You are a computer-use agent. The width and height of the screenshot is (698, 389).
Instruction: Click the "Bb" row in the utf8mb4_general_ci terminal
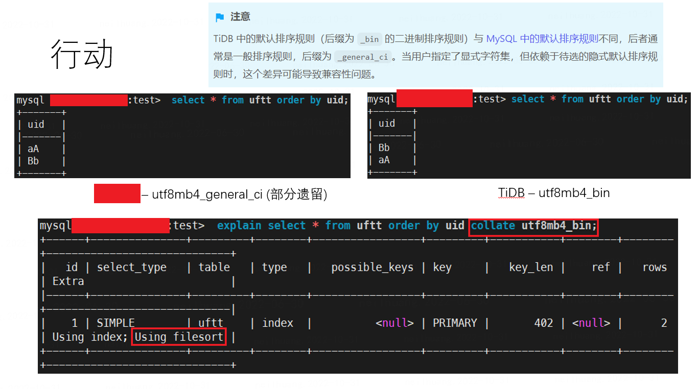pyautogui.click(x=33, y=161)
